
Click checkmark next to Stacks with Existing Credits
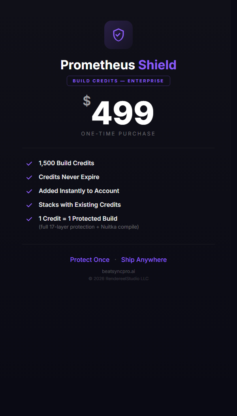29,205
